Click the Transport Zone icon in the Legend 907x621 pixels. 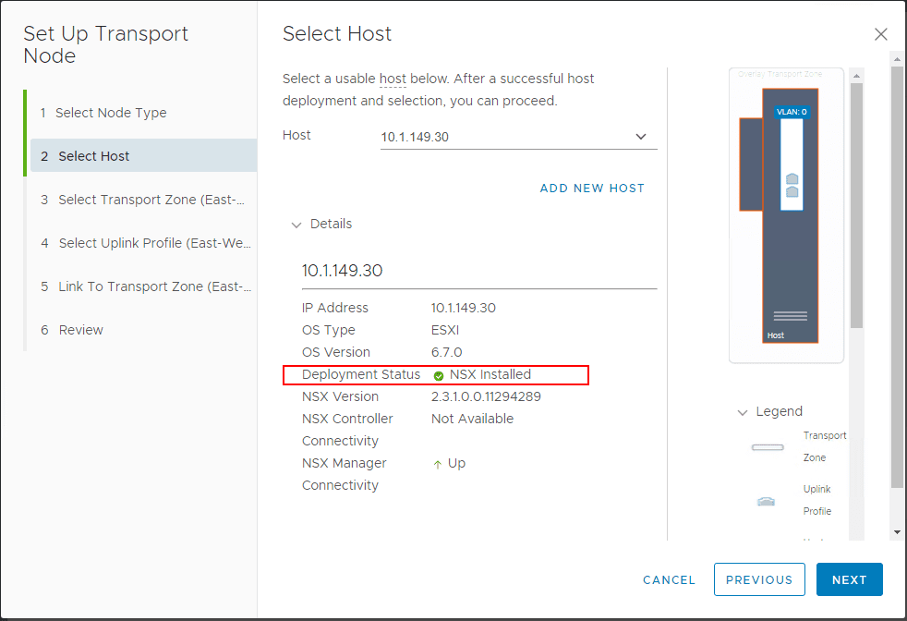pos(767,446)
